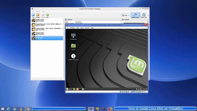Open the Files folder launcher on Mint panel

click(83, 89)
